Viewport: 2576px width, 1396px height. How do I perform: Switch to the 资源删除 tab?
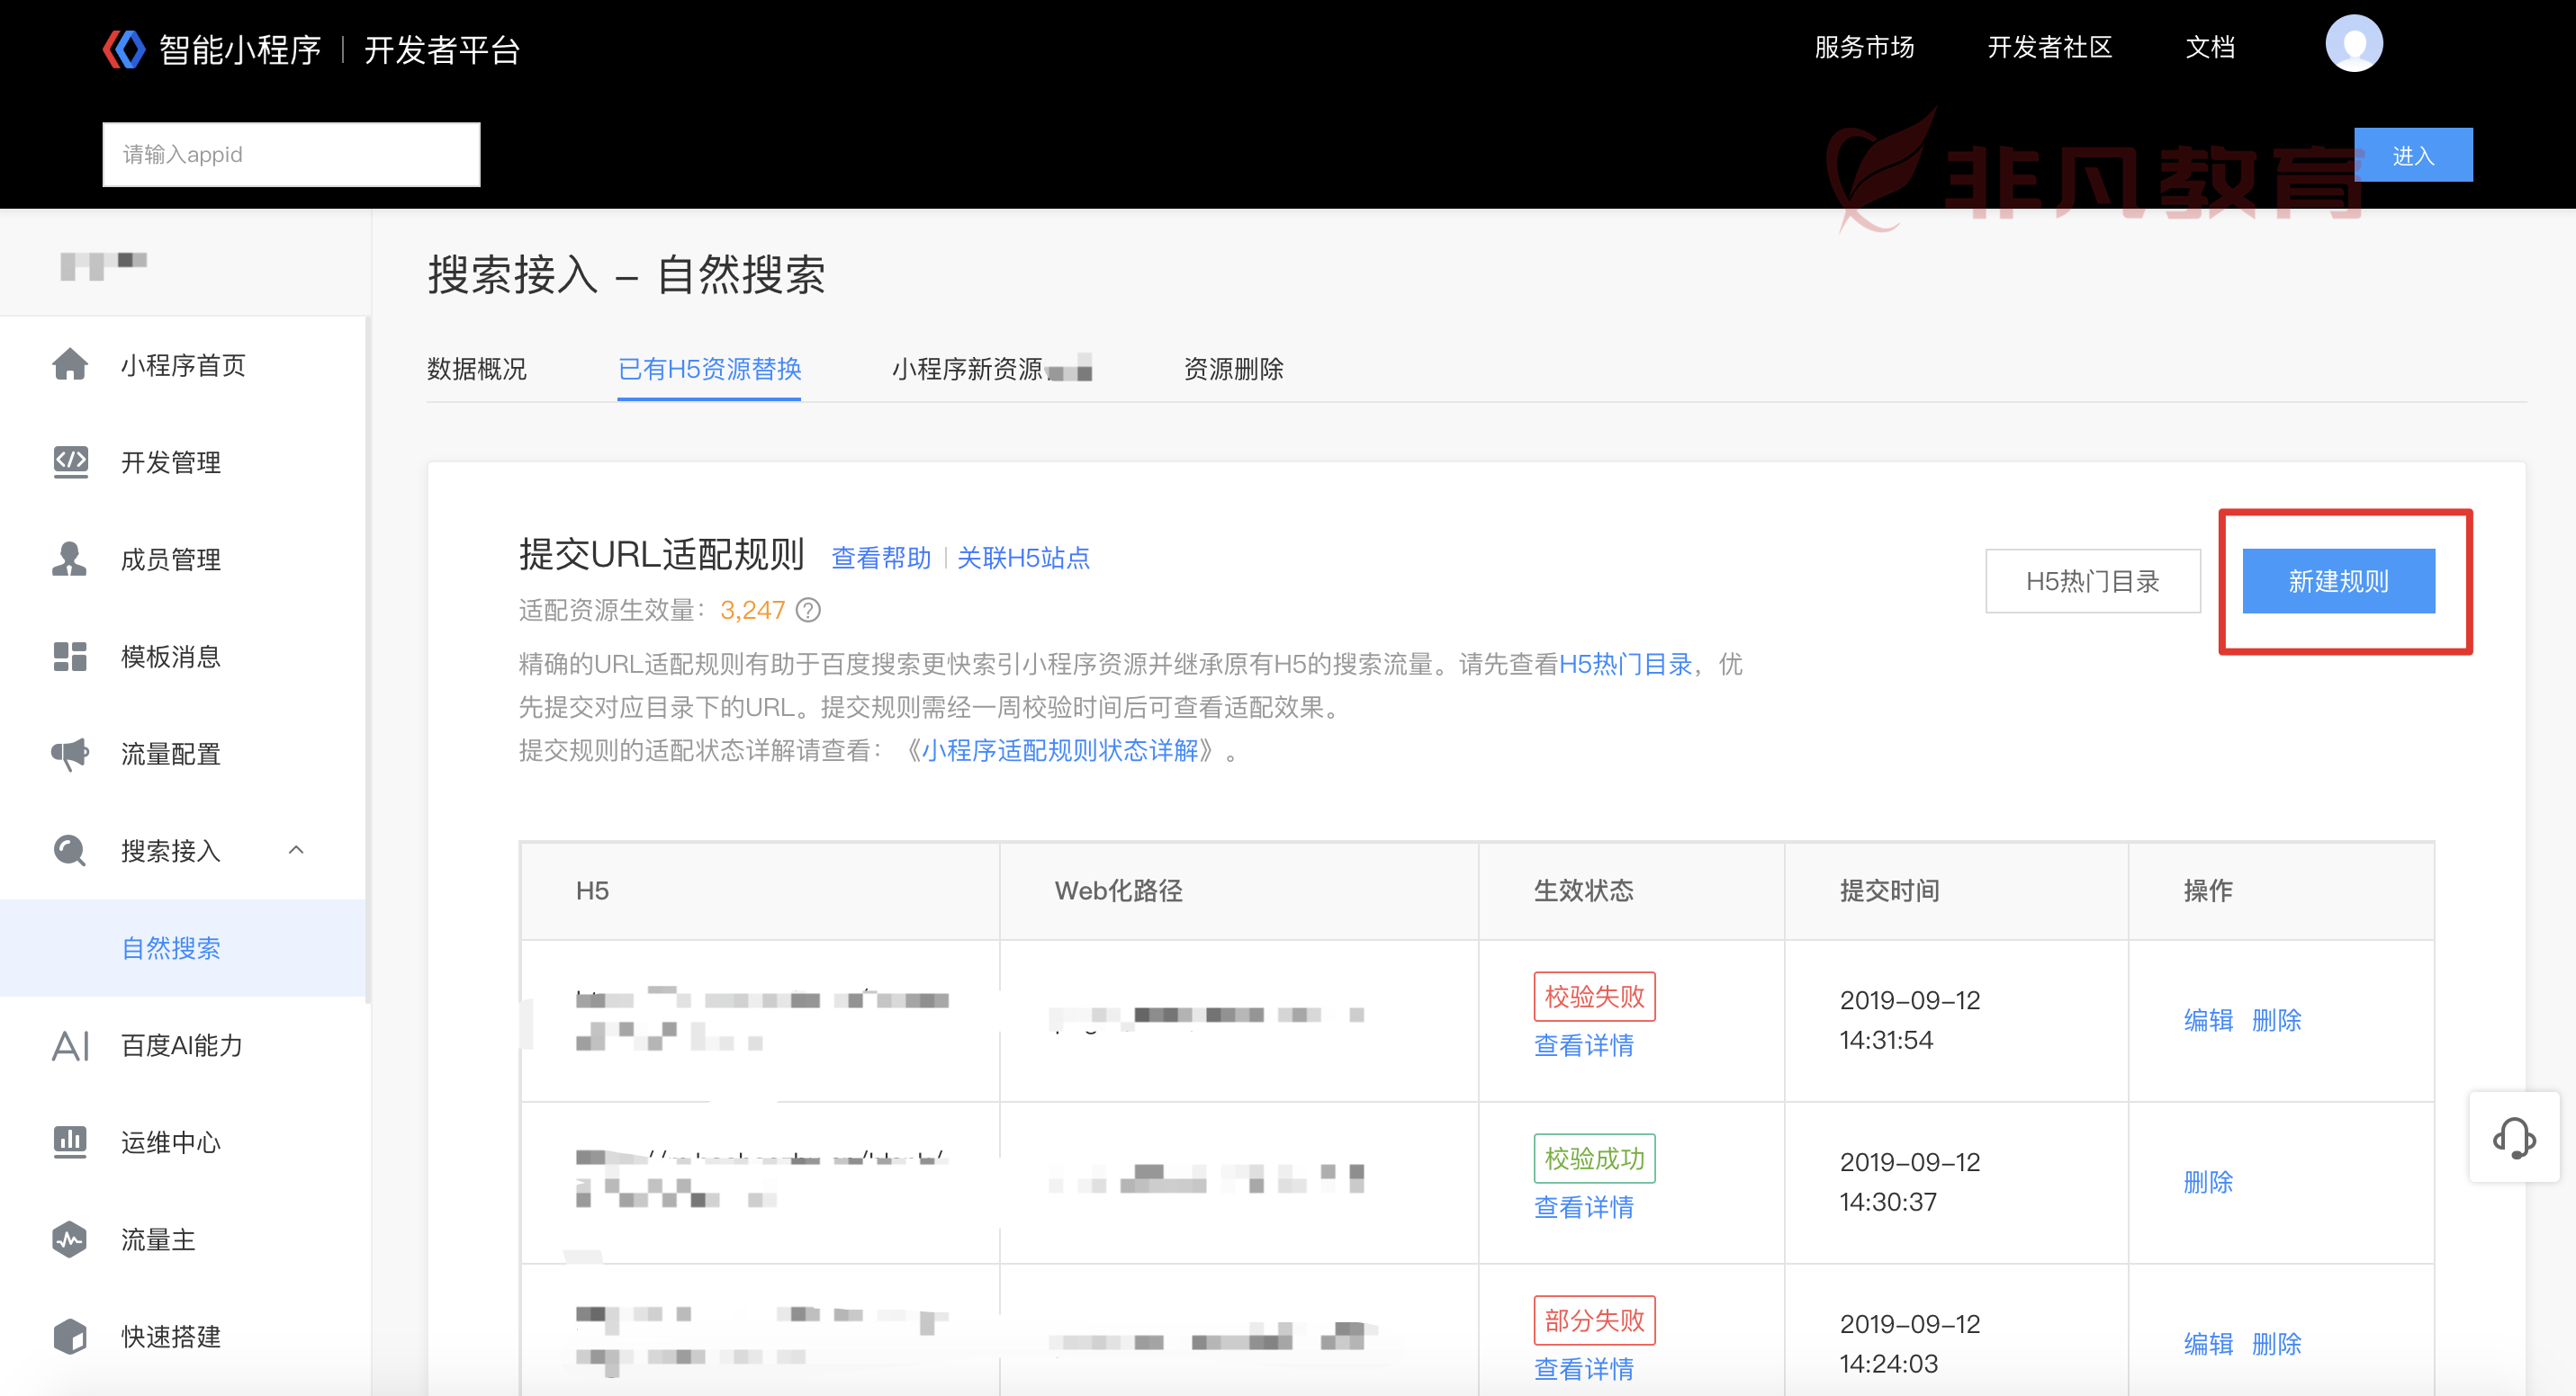(1233, 369)
